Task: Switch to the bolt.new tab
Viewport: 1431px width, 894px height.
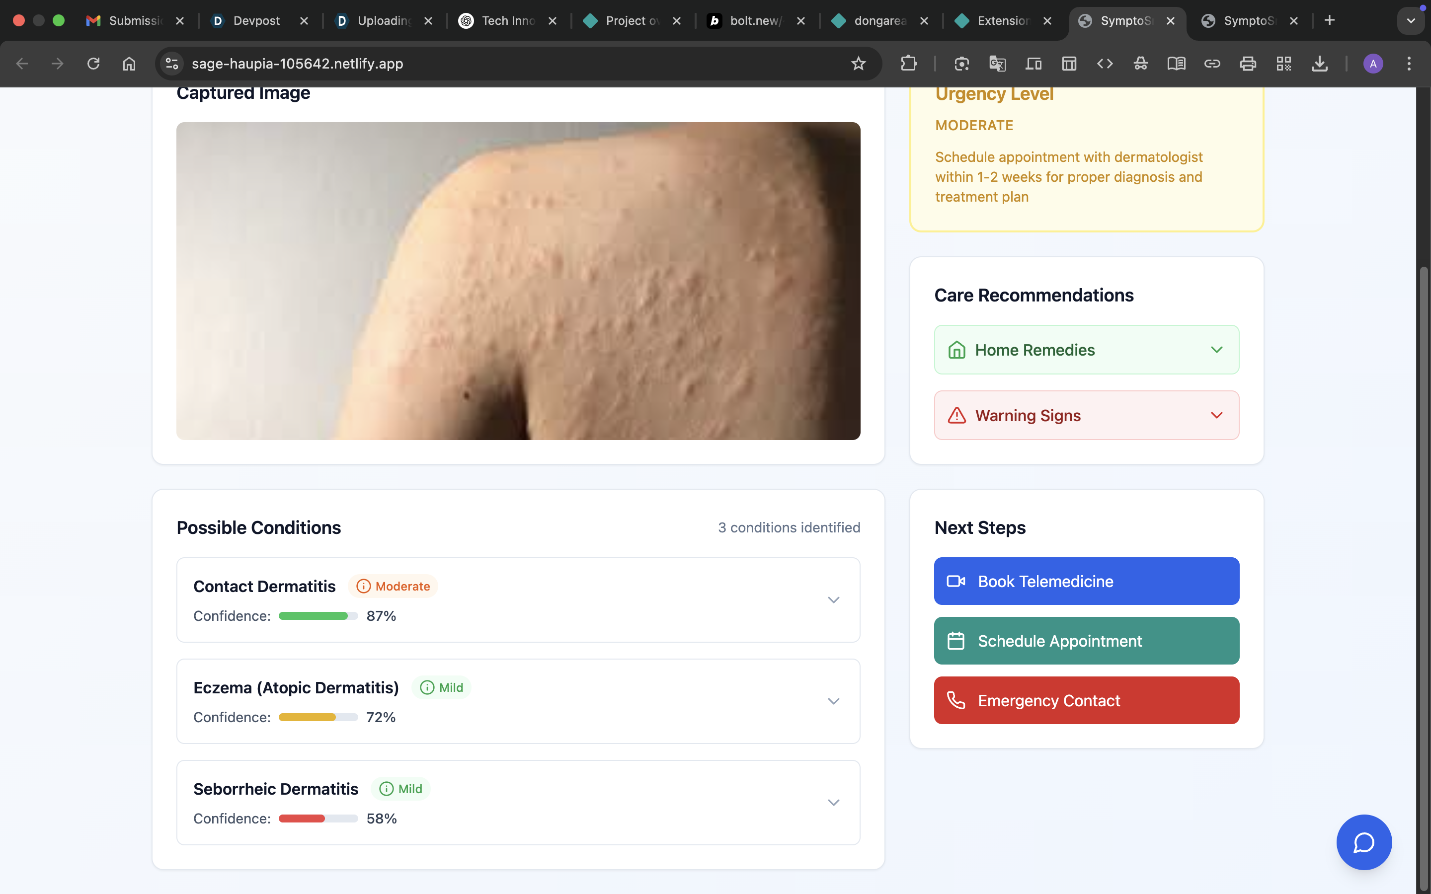Action: click(755, 21)
